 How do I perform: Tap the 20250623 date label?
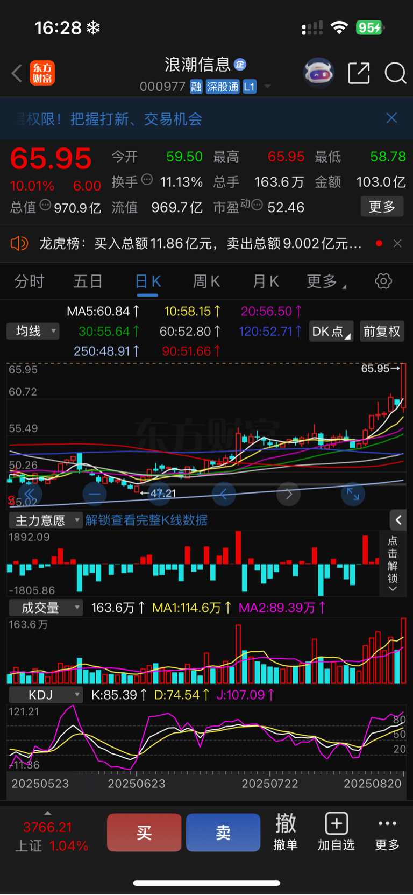click(137, 784)
